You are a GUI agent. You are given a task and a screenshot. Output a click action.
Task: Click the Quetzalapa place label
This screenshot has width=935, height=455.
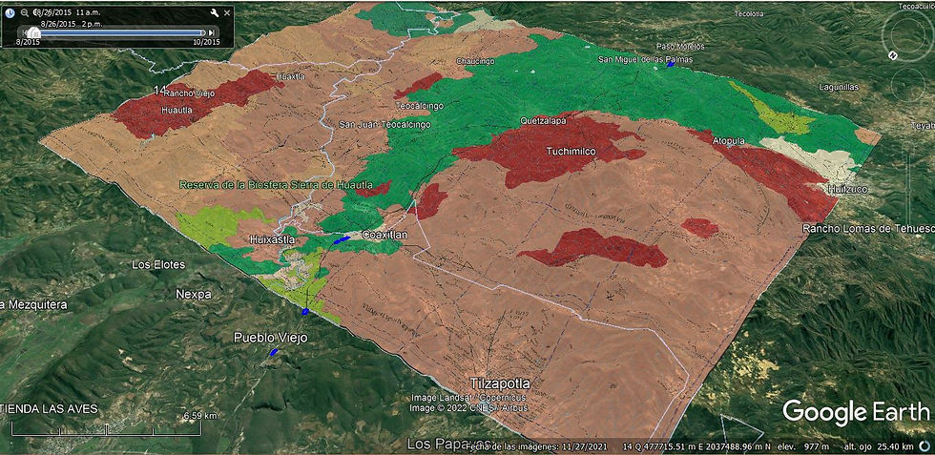543,121
